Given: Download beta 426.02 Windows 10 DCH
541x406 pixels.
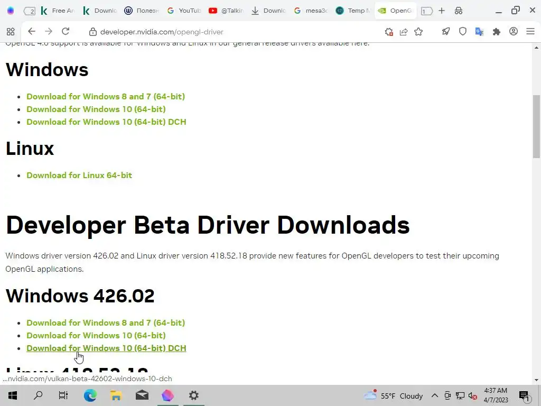Looking at the screenshot, I should tap(106, 348).
